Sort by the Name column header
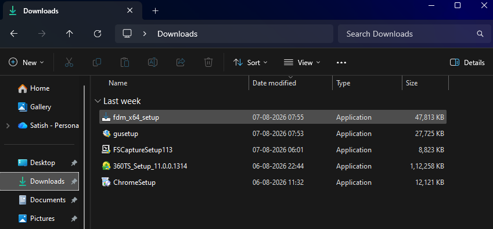 [118, 83]
